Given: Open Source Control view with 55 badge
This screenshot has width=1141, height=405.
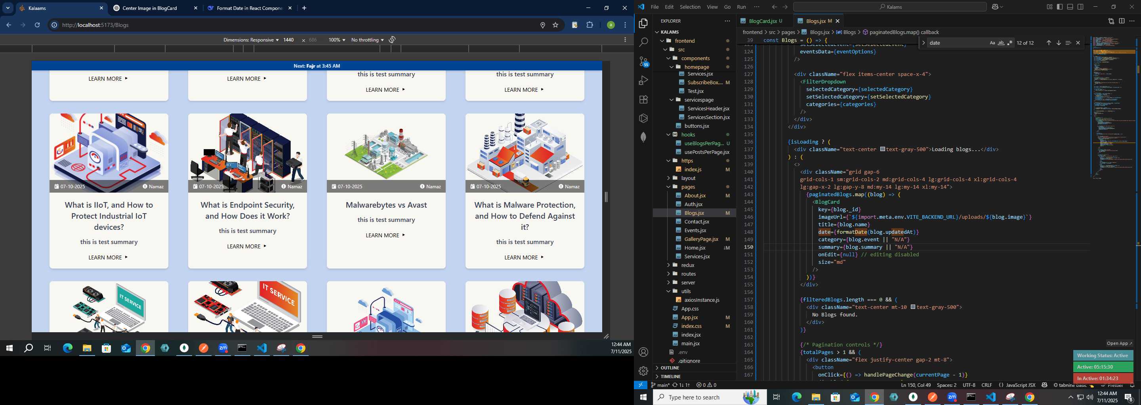Looking at the screenshot, I should click(x=643, y=61).
